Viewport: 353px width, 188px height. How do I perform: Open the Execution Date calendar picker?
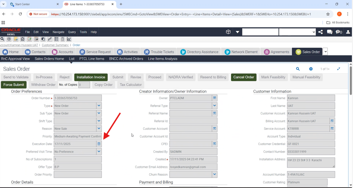[99, 144]
